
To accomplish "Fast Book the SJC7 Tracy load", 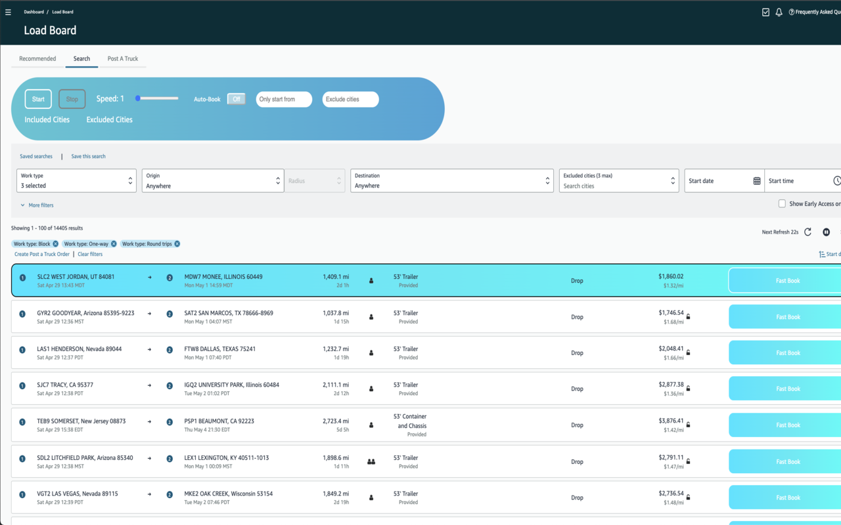I will pos(785,389).
